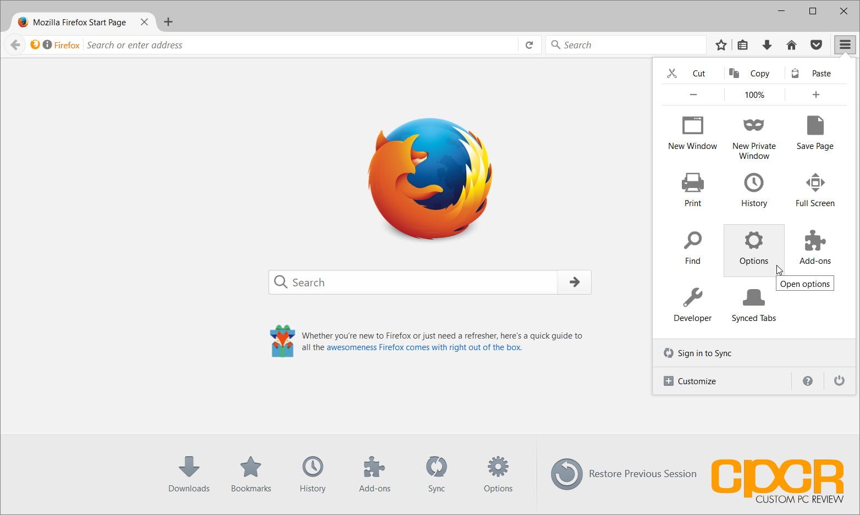Focus the start page Search field
The height and width of the screenshot is (515, 860).
click(413, 282)
